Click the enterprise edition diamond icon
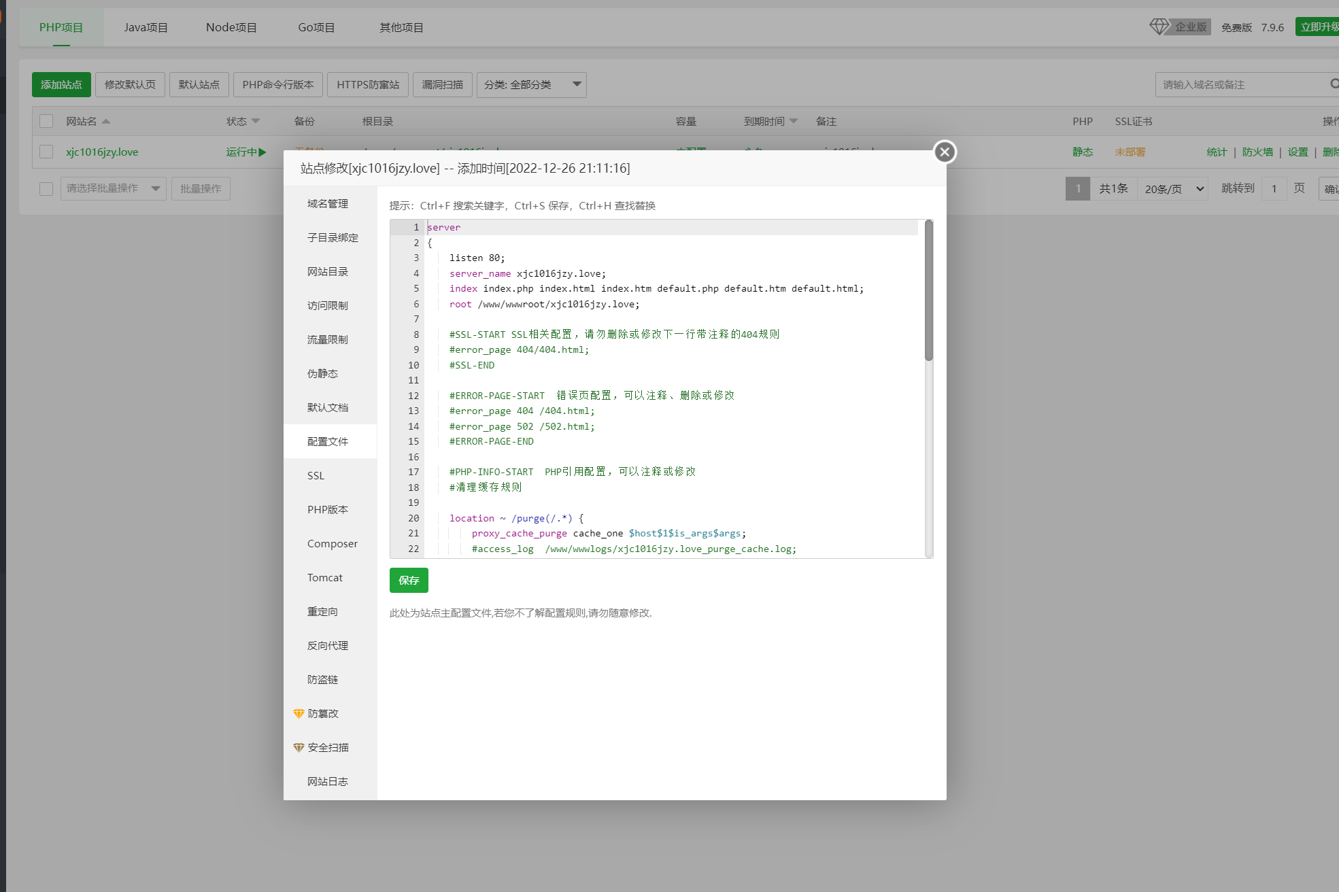The height and width of the screenshot is (892, 1339). click(1159, 27)
